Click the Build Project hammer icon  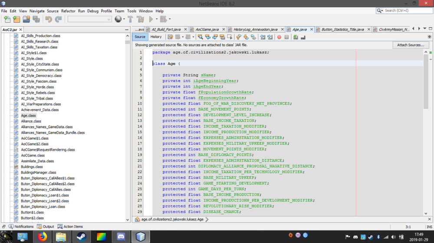point(130,19)
